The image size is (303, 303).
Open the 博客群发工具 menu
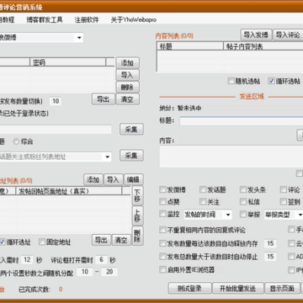[x=45, y=20]
